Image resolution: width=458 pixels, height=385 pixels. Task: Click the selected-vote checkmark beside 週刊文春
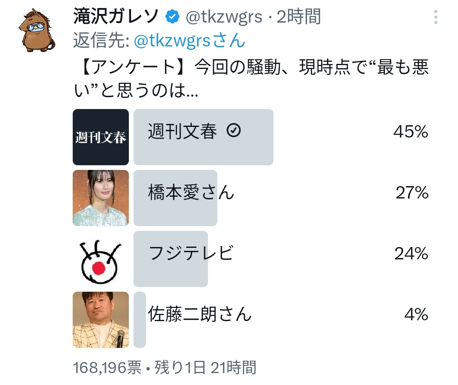pos(233,130)
